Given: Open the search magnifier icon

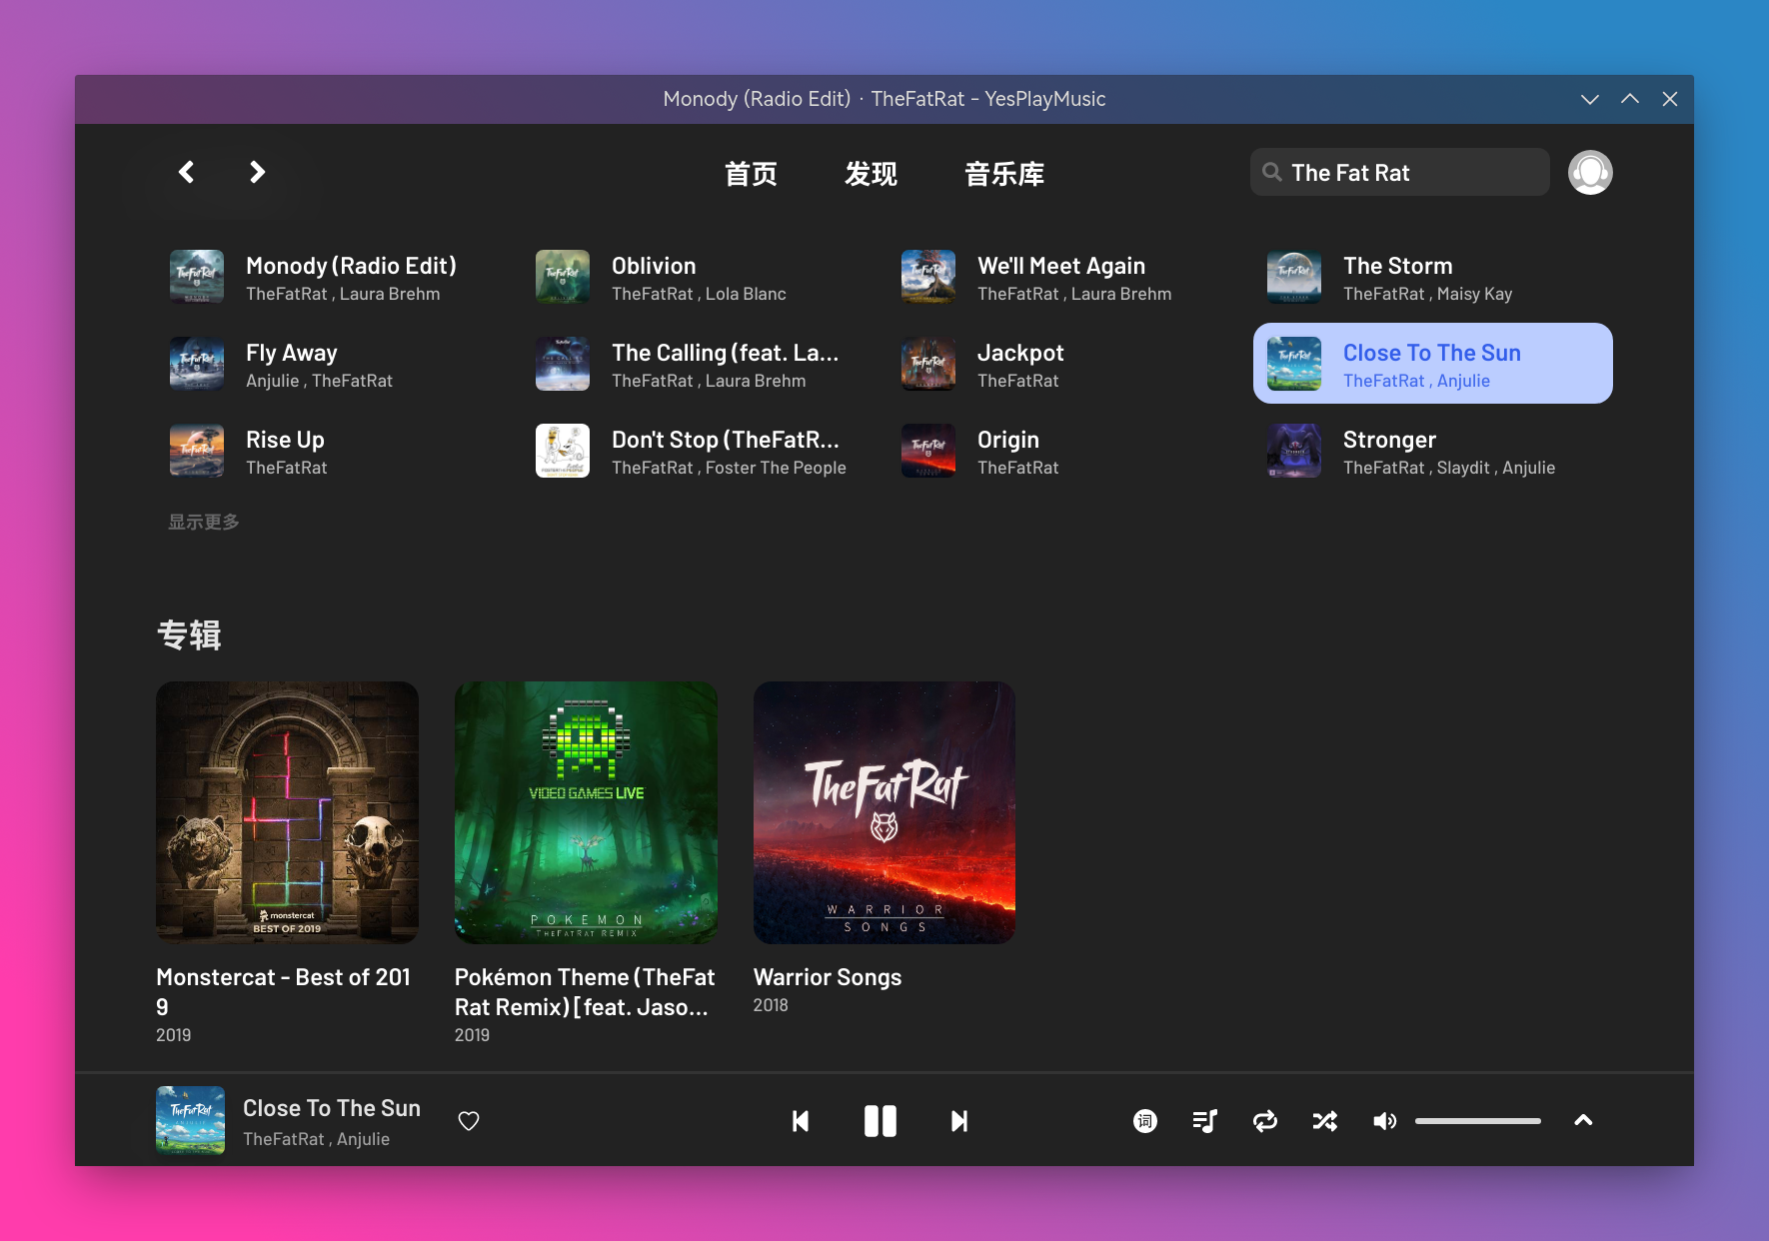Looking at the screenshot, I should click(1271, 172).
